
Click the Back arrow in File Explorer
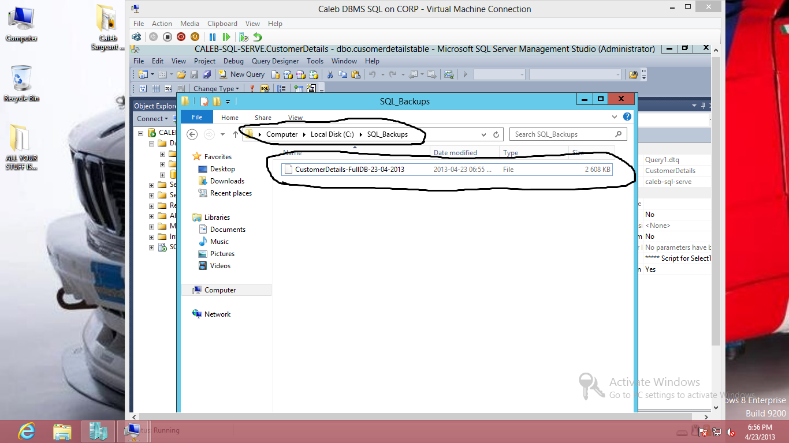point(192,134)
